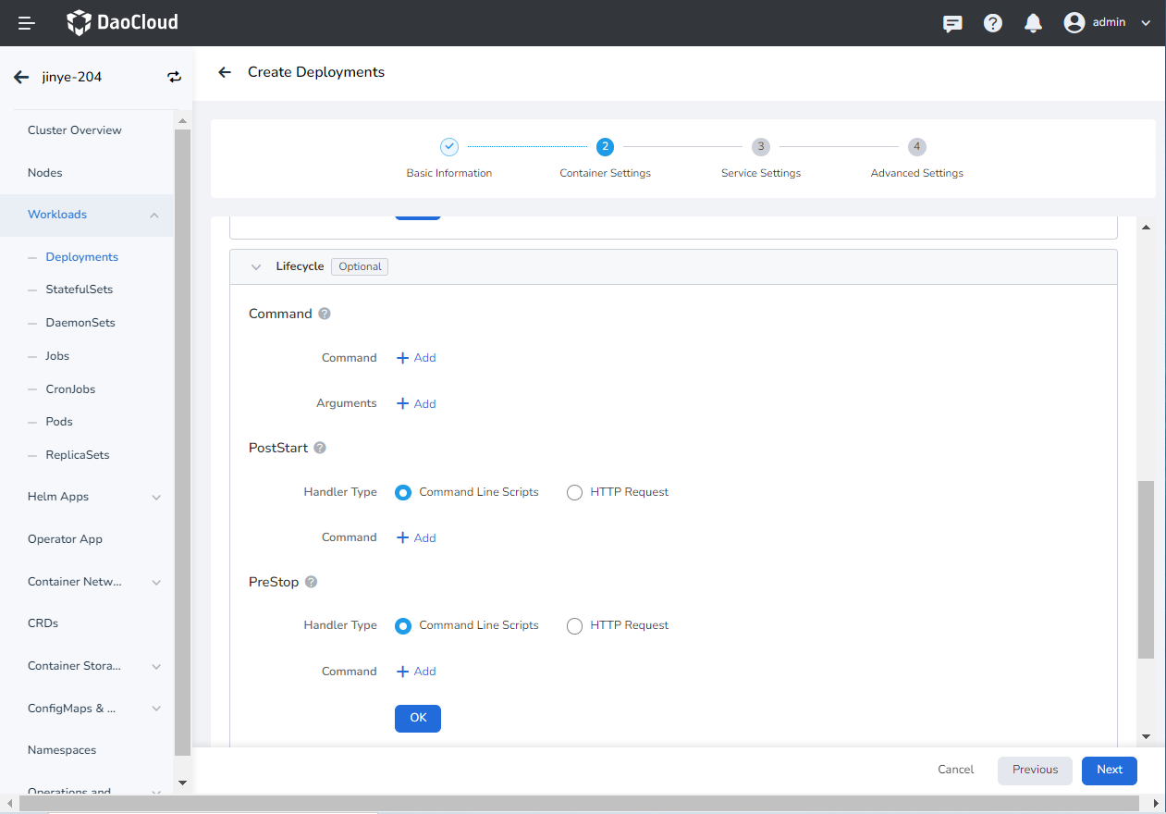Select HTTP Request for PostStart handler
Screen dimensions: 1166x814
click(x=574, y=493)
